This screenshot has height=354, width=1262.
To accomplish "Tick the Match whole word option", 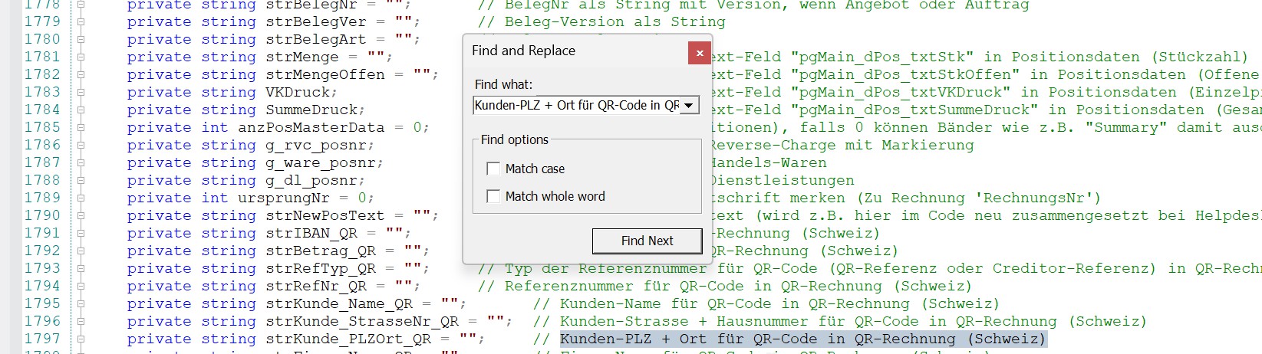I will coord(493,196).
